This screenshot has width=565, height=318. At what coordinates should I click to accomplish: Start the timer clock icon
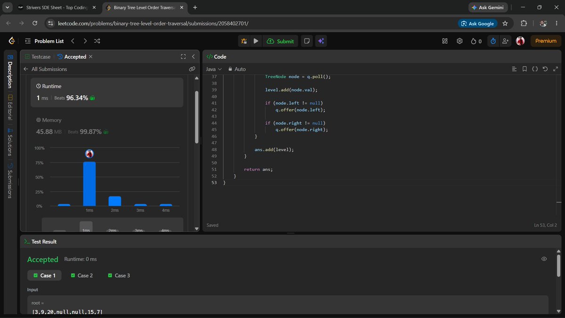coord(493,41)
